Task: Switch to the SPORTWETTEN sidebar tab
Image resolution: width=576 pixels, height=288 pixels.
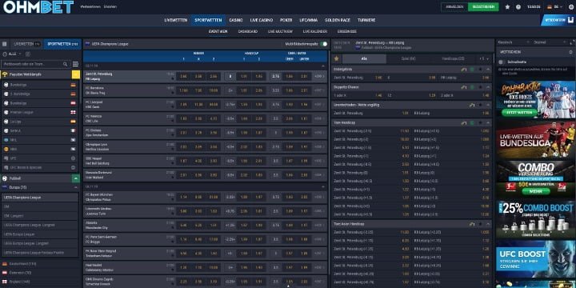Action: tap(62, 44)
